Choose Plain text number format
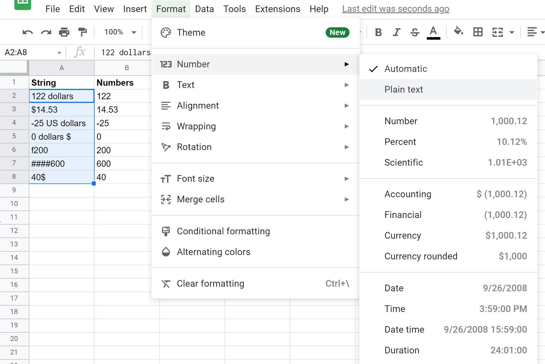The width and height of the screenshot is (545, 364). 404,89
